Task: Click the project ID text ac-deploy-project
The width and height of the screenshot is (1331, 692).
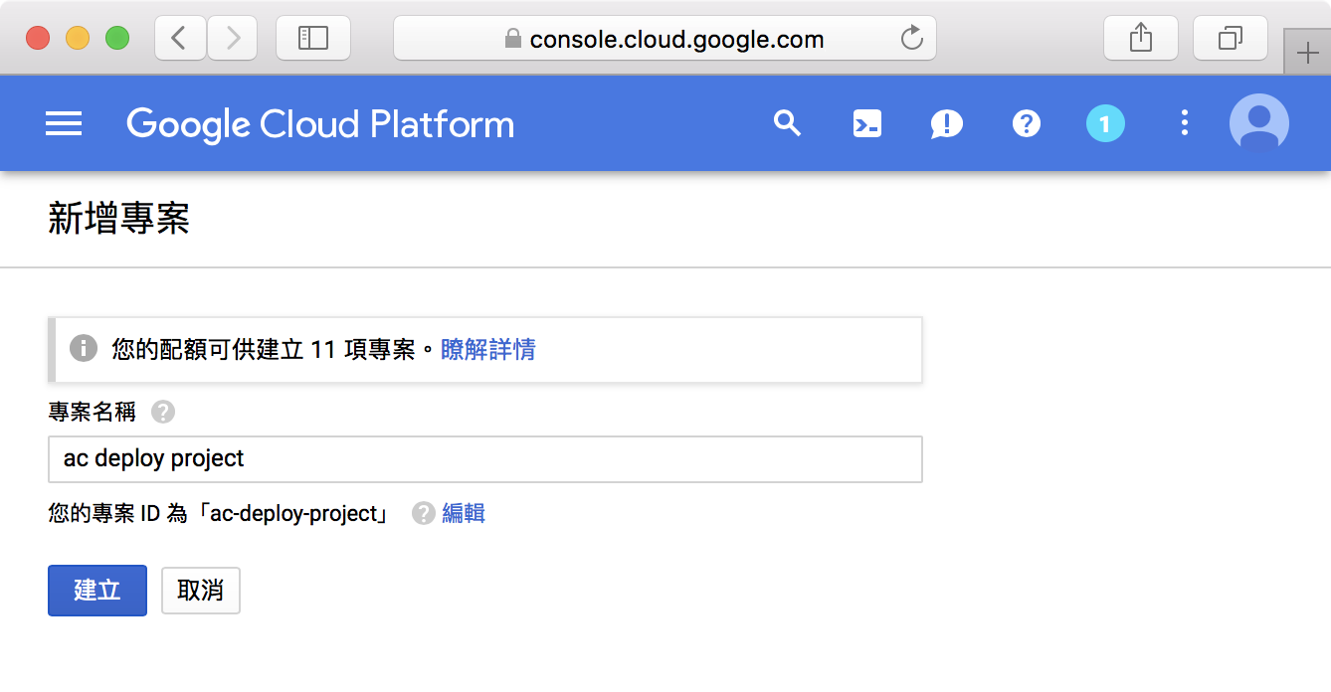Action: (x=295, y=513)
